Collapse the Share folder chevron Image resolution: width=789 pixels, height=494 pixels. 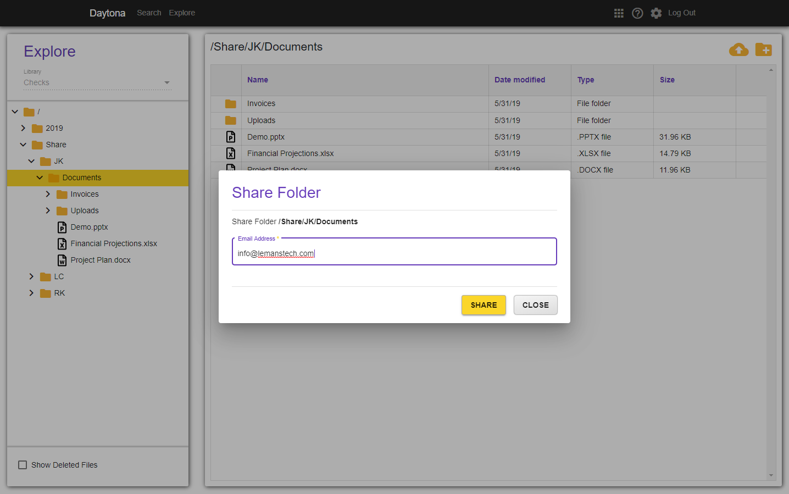23,145
